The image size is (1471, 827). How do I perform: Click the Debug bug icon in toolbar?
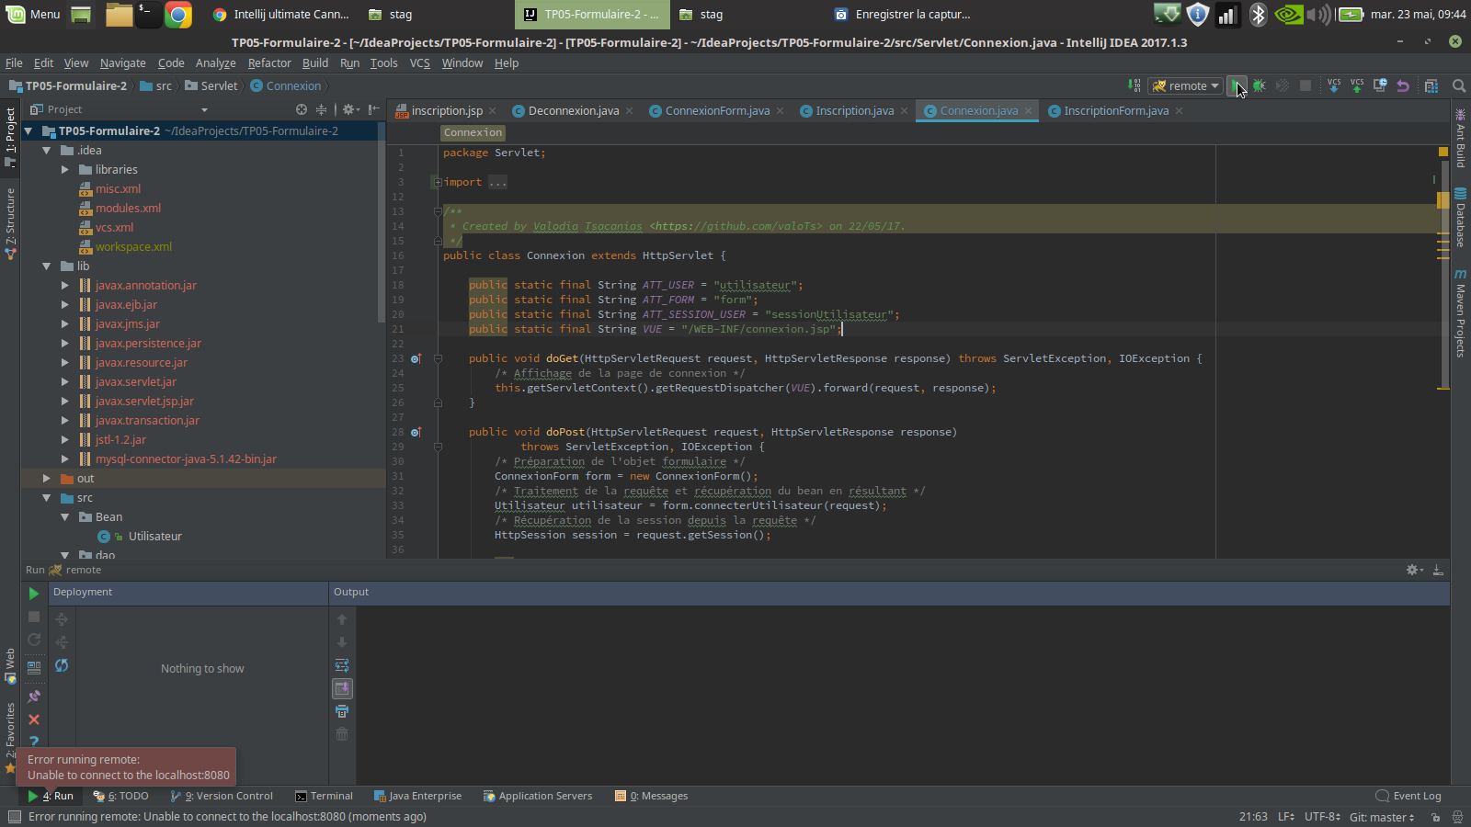coord(1260,85)
